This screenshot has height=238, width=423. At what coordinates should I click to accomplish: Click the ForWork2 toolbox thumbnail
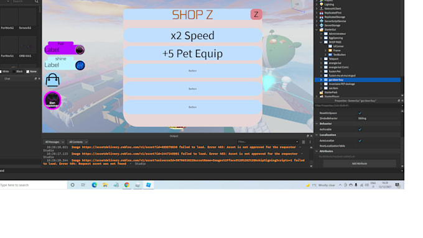point(9,17)
